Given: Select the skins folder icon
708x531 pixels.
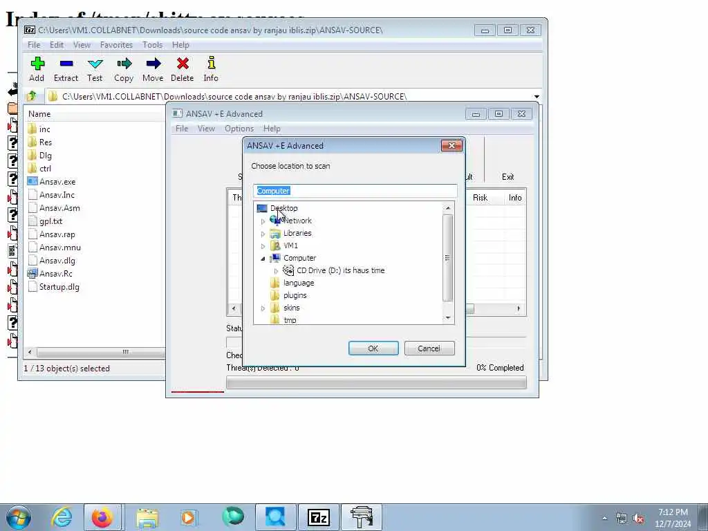Looking at the screenshot, I should pos(275,308).
